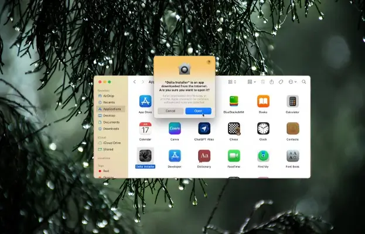Image resolution: width=365 pixels, height=234 pixels.
Task: Select the ChatGPT Atlas app icon
Action: click(x=204, y=129)
